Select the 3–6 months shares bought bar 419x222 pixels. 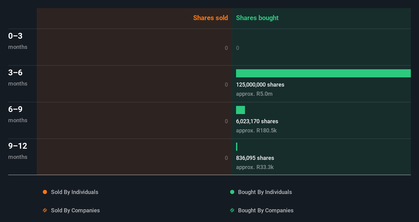coord(323,73)
